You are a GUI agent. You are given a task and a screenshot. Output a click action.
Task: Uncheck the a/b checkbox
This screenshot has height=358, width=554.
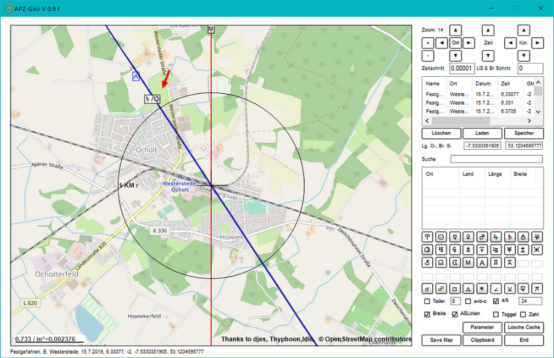496,302
